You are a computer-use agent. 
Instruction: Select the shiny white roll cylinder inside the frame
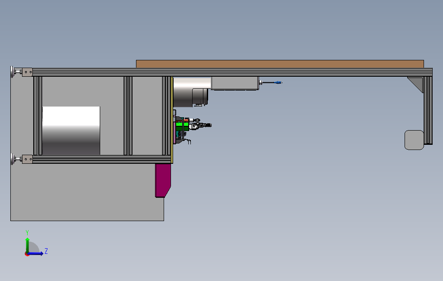(x=71, y=131)
